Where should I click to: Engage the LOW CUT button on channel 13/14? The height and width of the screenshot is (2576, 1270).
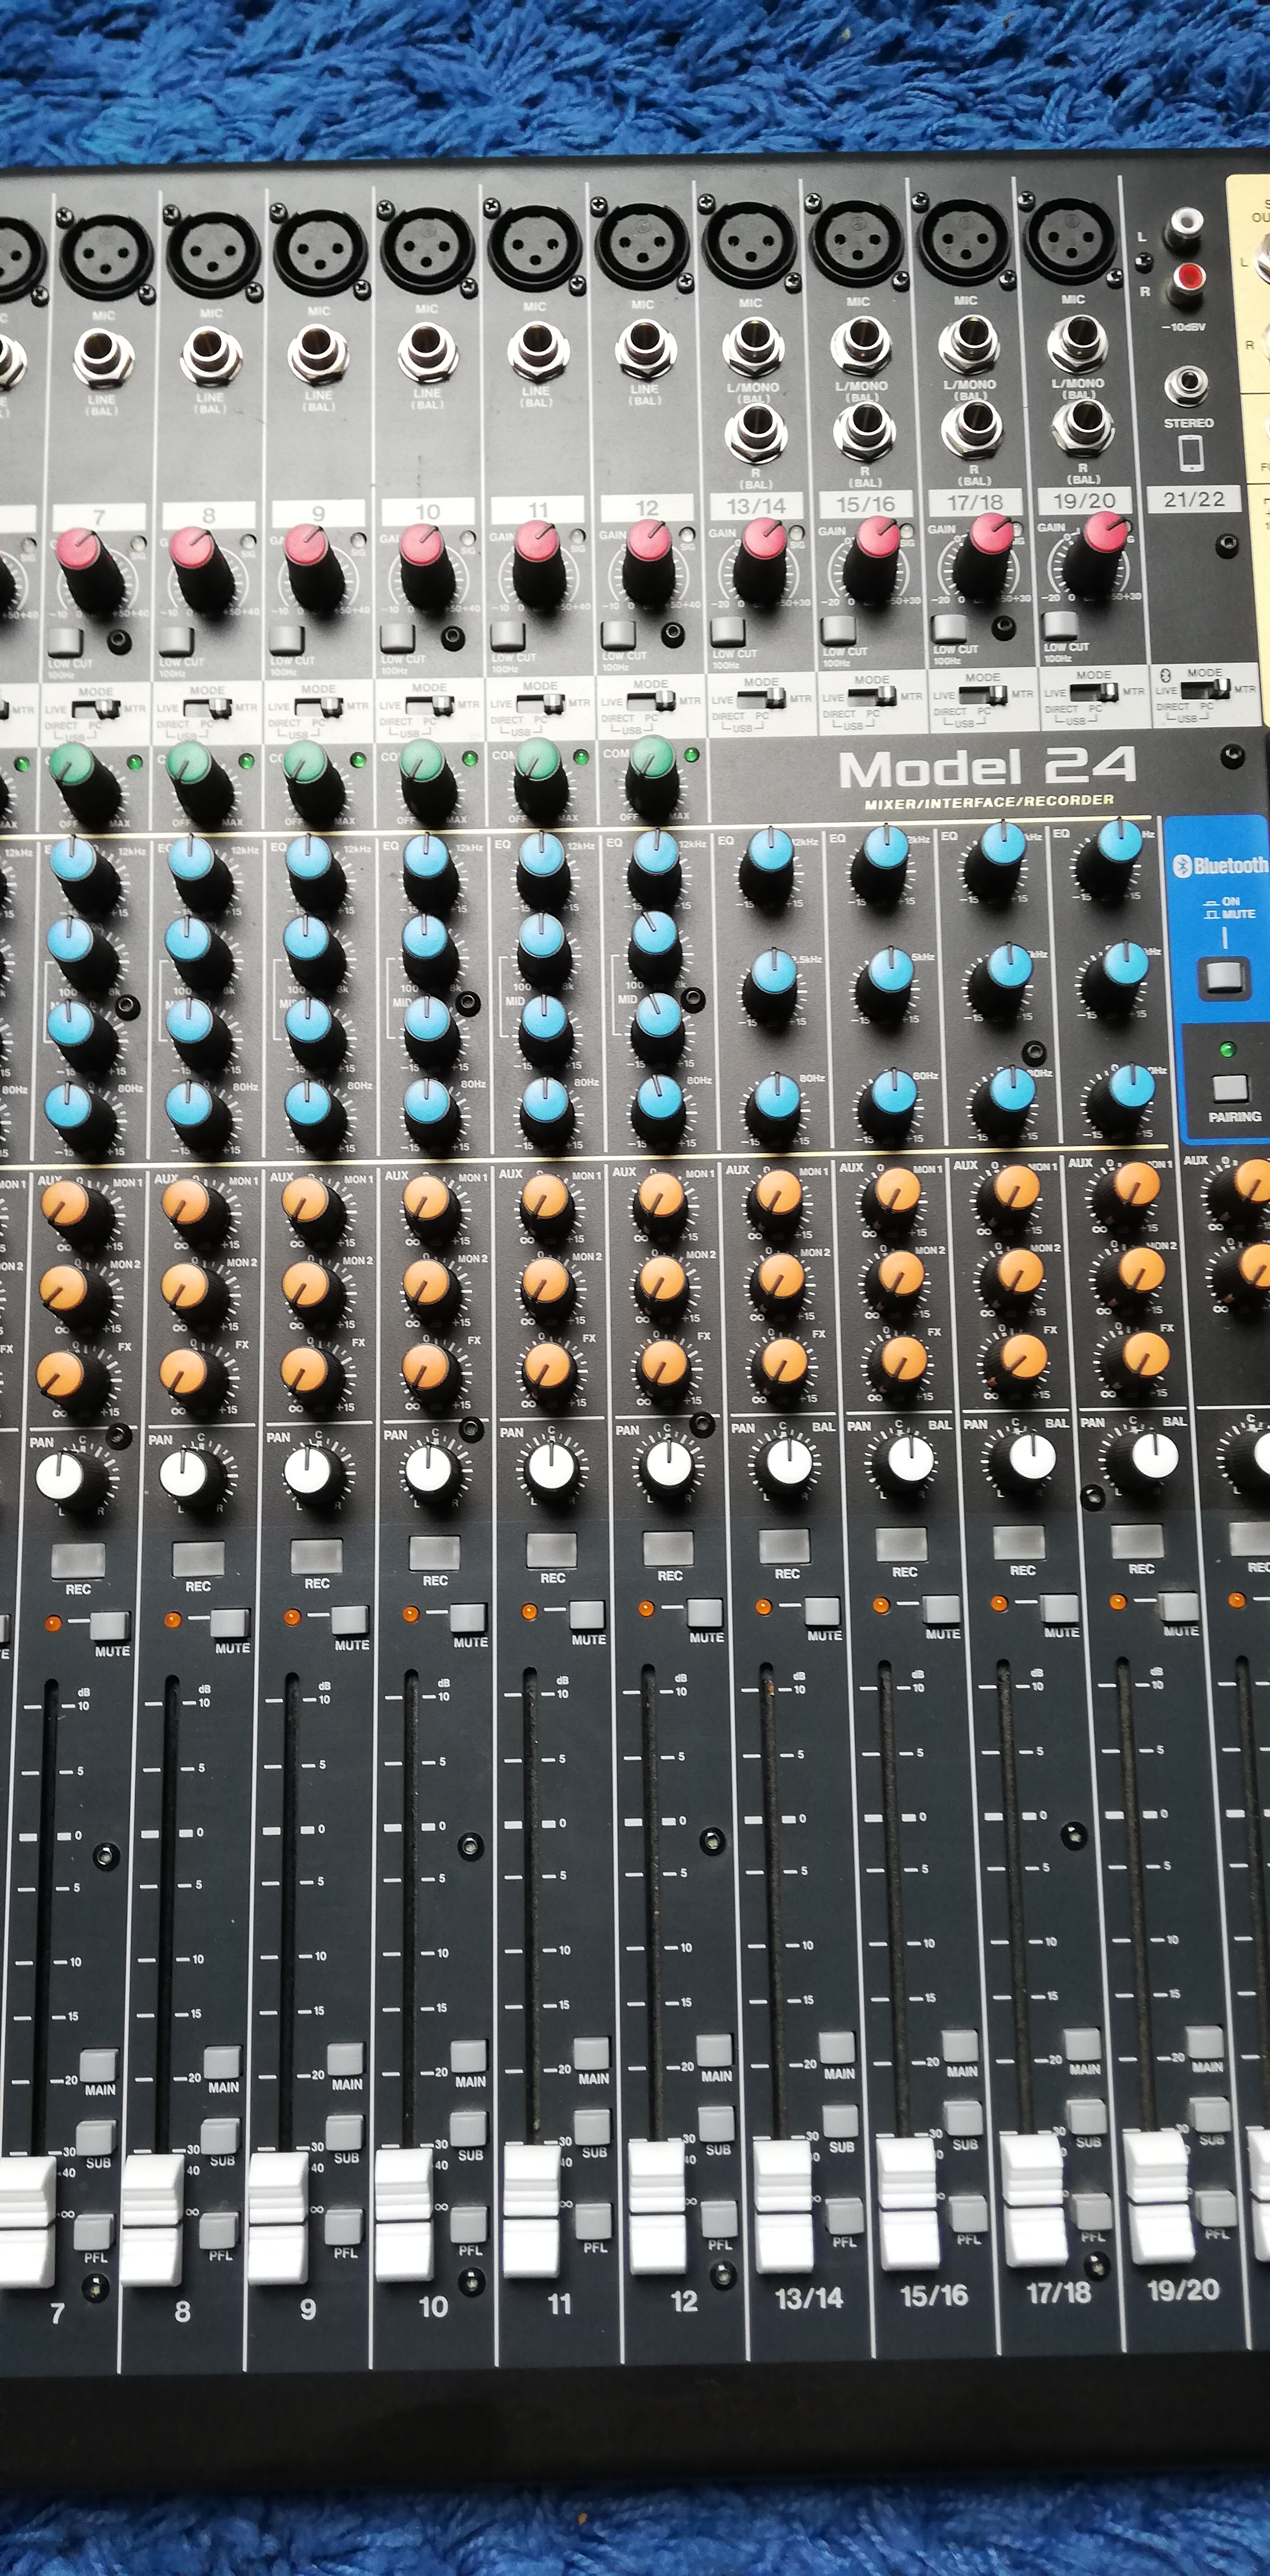tap(727, 631)
